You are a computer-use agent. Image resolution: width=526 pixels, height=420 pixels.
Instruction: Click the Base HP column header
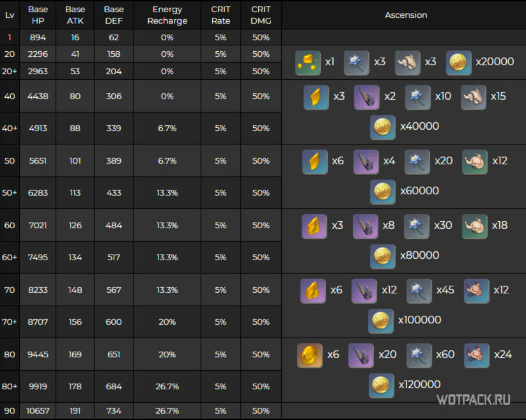(38, 15)
